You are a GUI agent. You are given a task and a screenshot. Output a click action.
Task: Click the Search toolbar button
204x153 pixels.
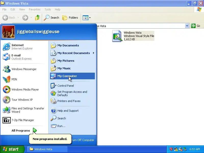[52, 18]
